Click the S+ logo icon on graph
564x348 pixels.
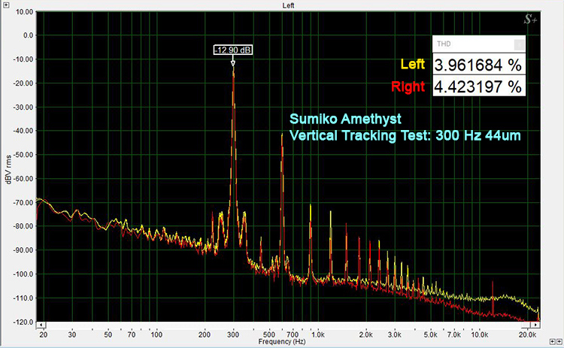[x=532, y=21]
